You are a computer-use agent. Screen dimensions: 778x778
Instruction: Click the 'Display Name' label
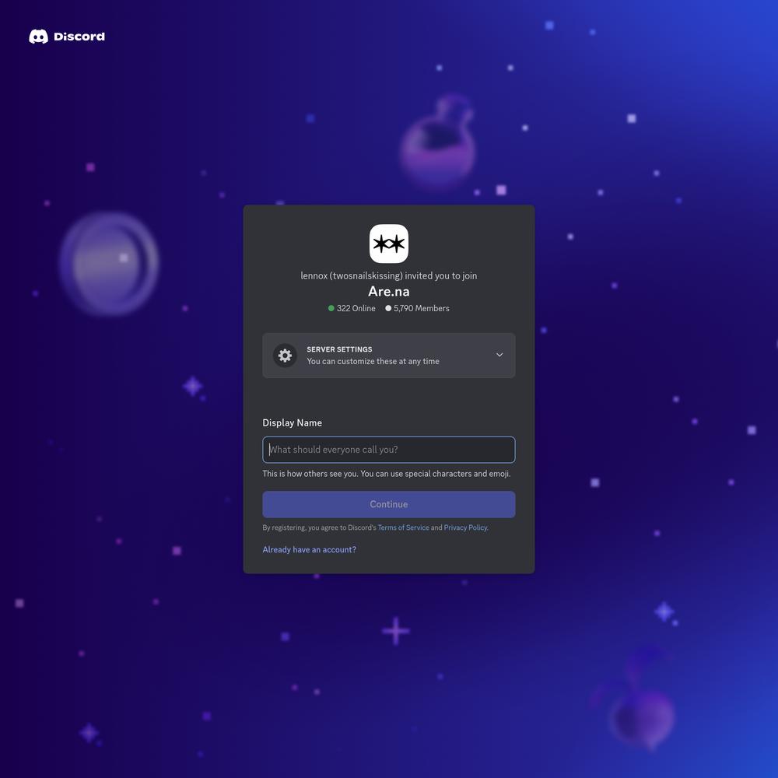click(x=293, y=422)
